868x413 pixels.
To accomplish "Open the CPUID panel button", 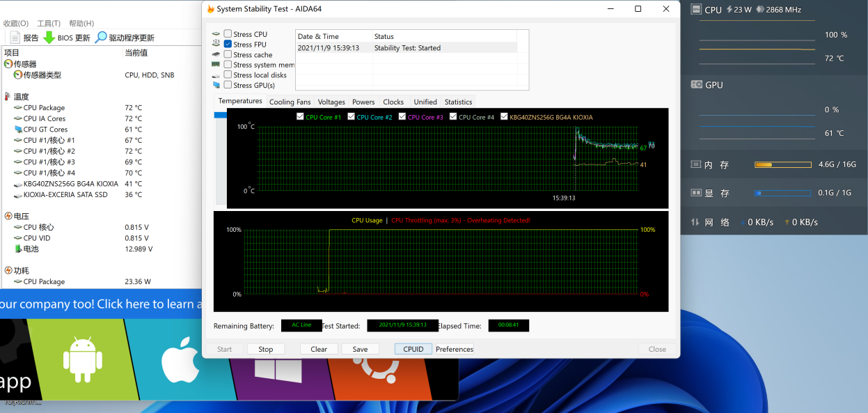I will coord(413,349).
